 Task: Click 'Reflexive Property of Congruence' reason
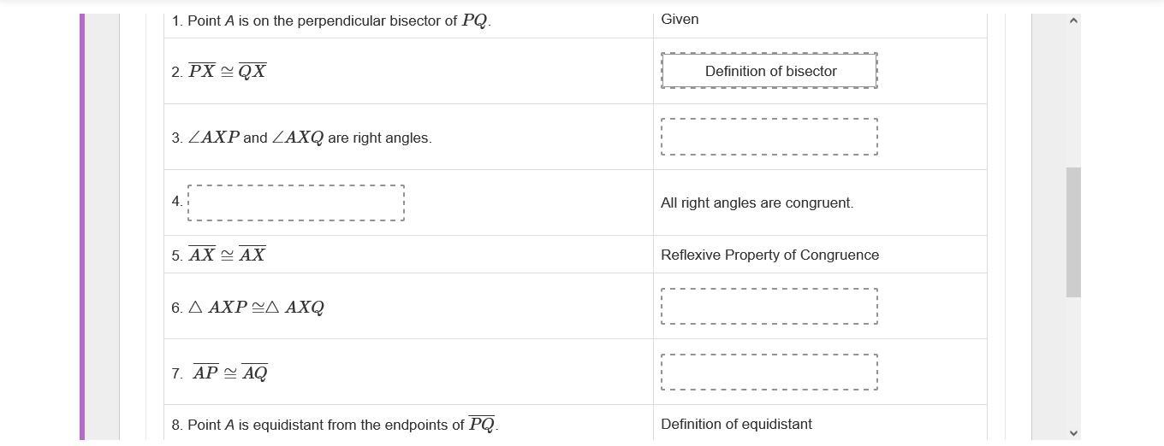pyautogui.click(x=770, y=255)
